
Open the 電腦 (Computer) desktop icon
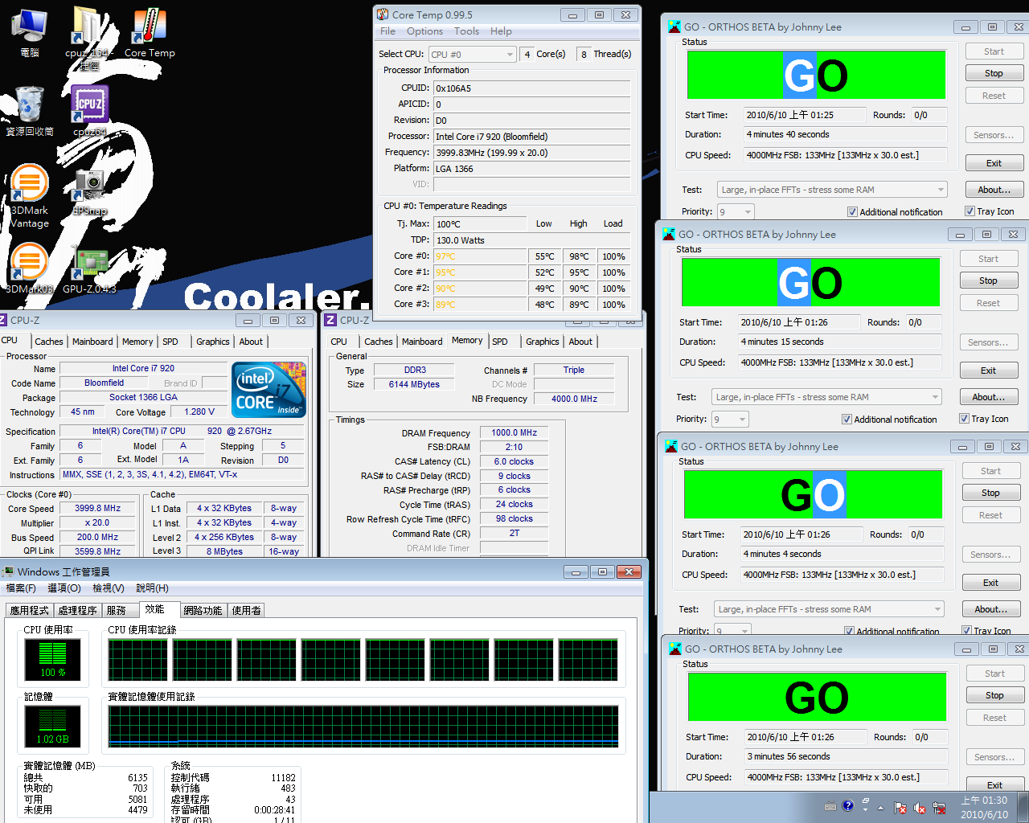point(29,32)
